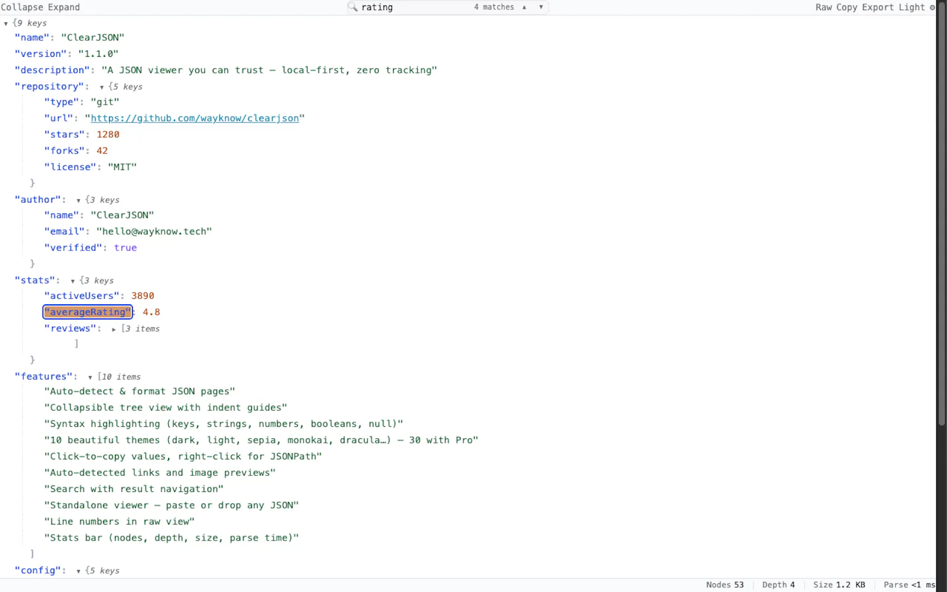Collapse the author object
947x592 pixels.
[78, 201]
